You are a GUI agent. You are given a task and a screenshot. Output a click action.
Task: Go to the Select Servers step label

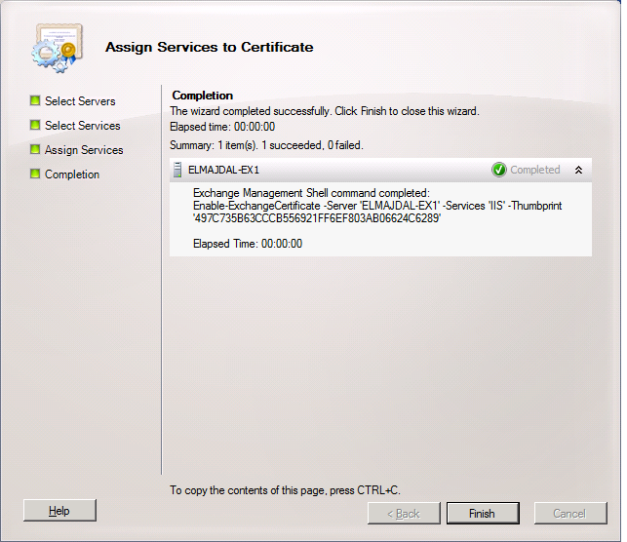click(x=80, y=101)
